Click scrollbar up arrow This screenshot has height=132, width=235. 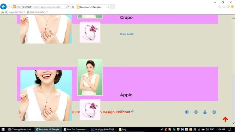(x=234, y=18)
